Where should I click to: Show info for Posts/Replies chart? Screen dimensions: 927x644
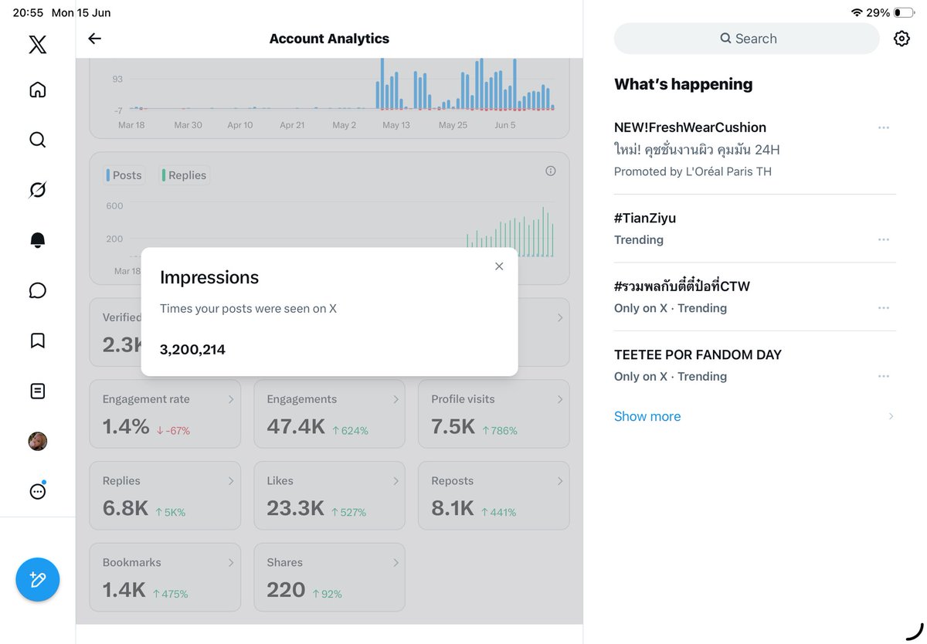click(551, 171)
